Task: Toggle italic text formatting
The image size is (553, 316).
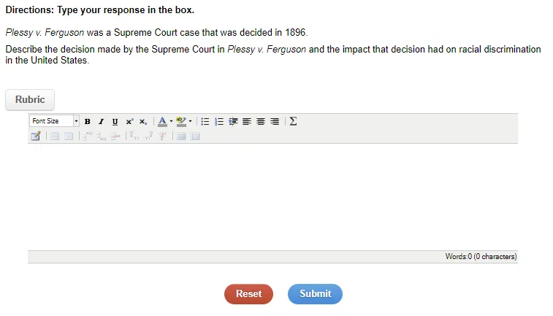Action: click(x=102, y=122)
